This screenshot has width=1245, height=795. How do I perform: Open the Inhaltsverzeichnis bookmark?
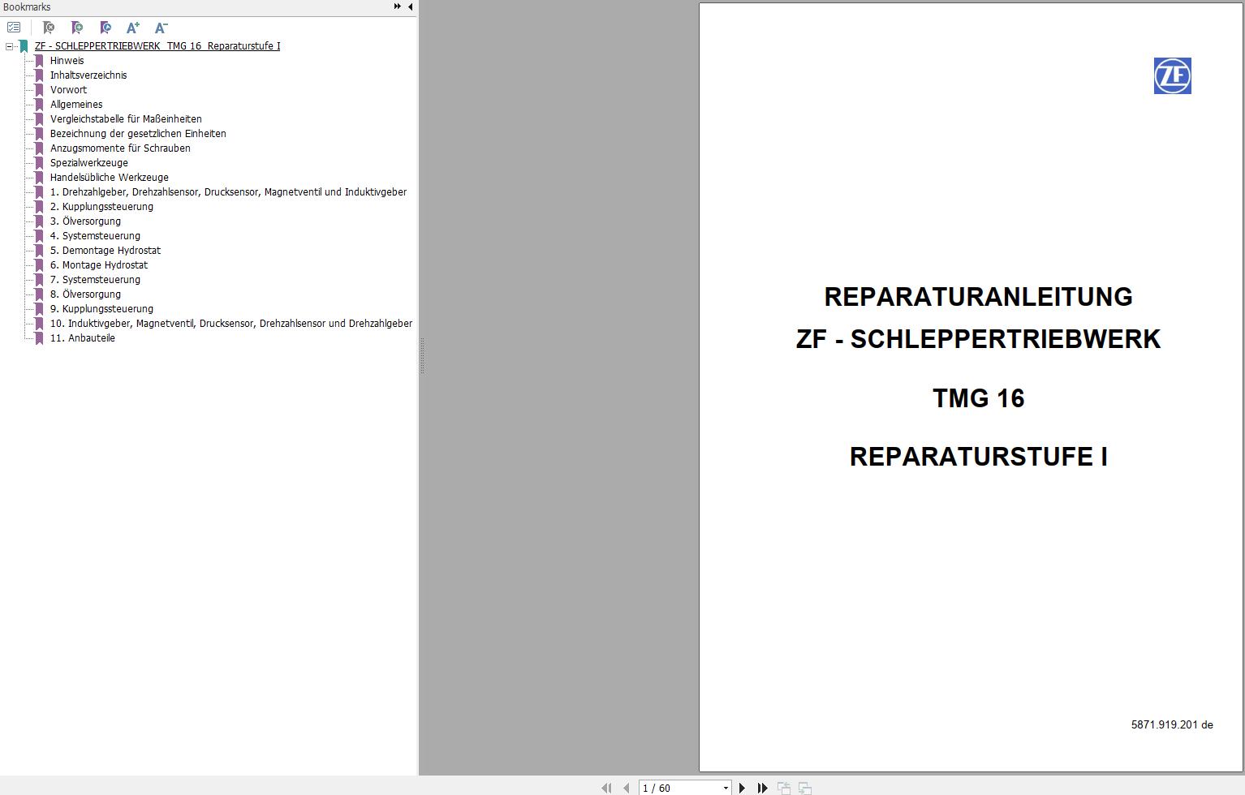88,75
